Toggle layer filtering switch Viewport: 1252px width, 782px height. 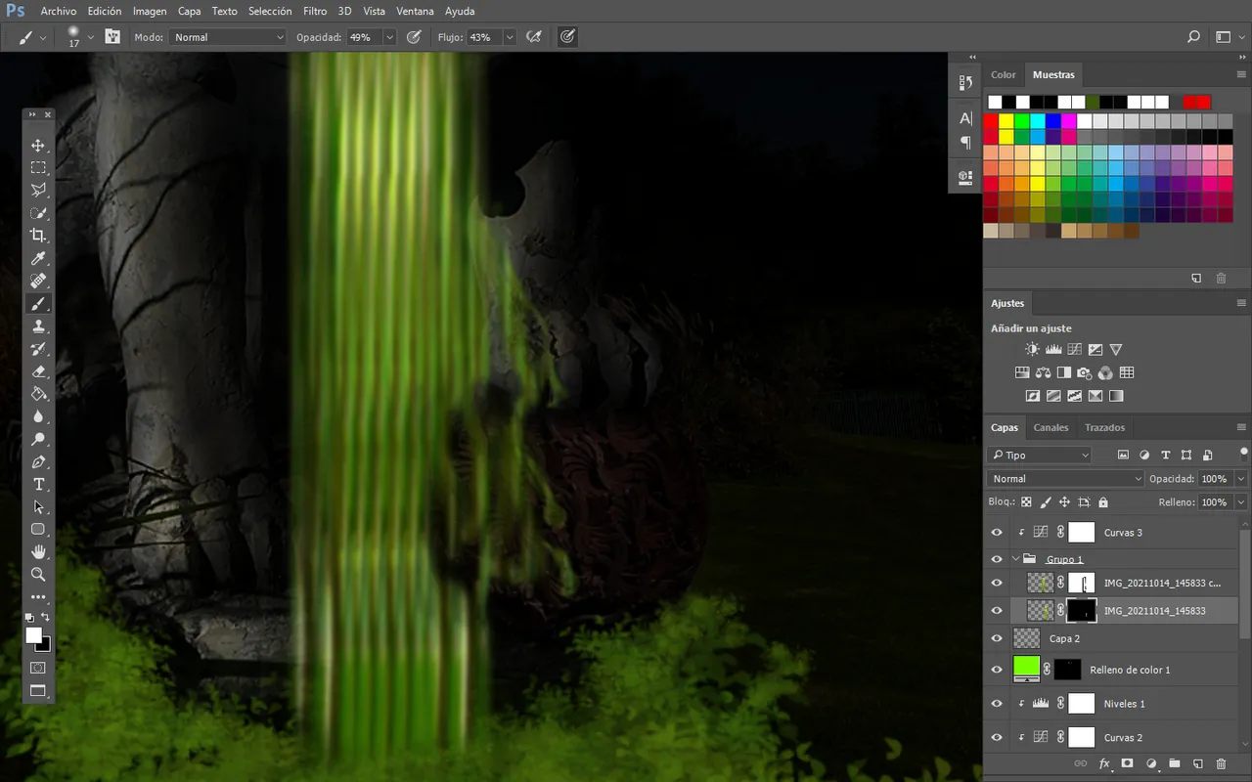pos(1243,453)
